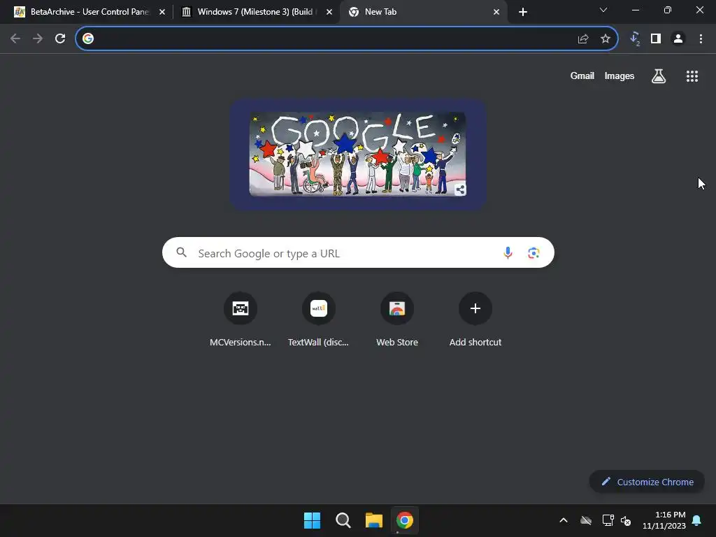
Task: Open the Gmail link
Action: pos(582,76)
